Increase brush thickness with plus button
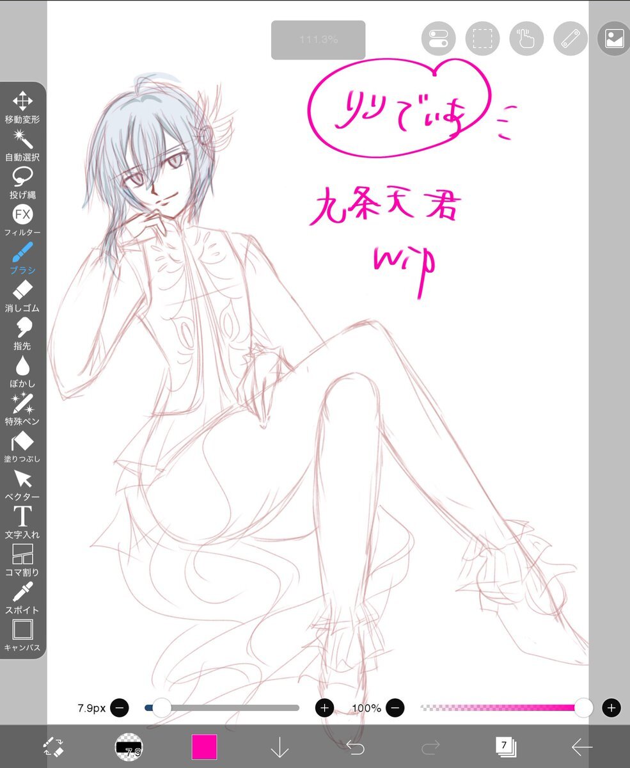This screenshot has height=768, width=630. [x=325, y=708]
